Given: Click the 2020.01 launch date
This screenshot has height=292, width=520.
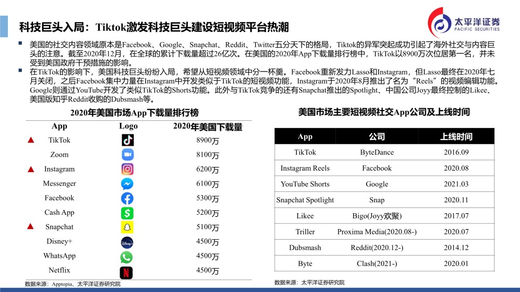Looking at the screenshot, I should [456, 263].
